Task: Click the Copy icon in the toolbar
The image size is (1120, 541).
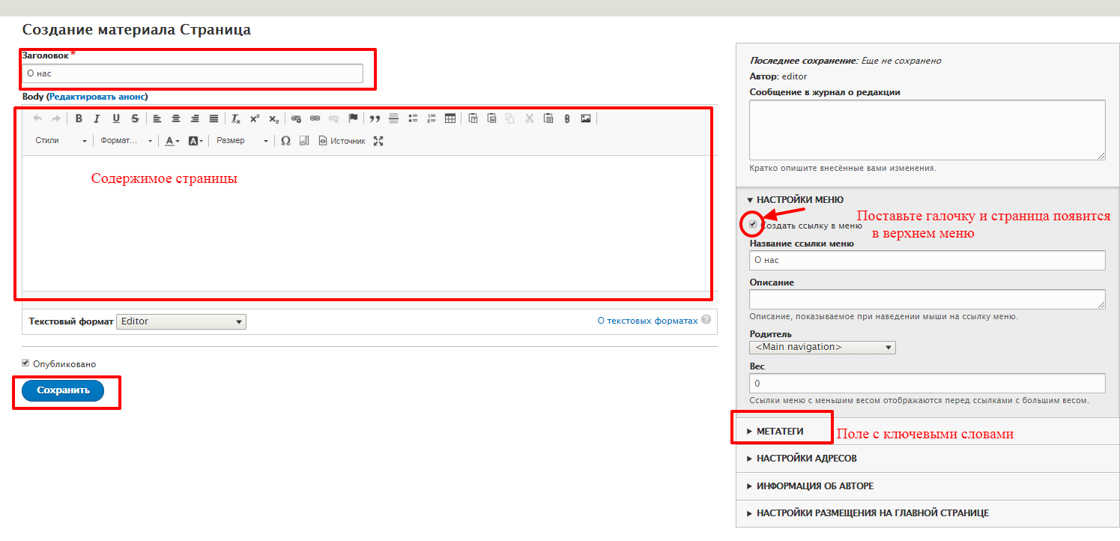Action: (x=510, y=118)
